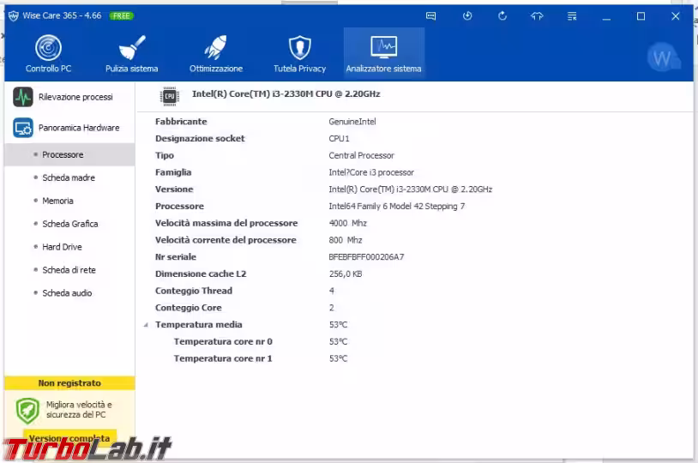This screenshot has height=463, width=698.
Task: Click the Non registrato banner
Action: point(70,383)
